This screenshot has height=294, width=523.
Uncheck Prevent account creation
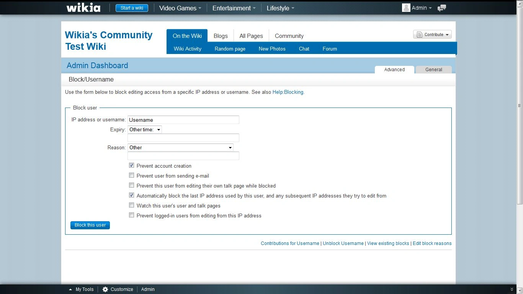point(131,165)
